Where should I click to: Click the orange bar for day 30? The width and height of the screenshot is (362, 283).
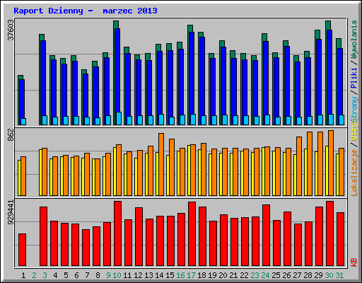(331, 163)
